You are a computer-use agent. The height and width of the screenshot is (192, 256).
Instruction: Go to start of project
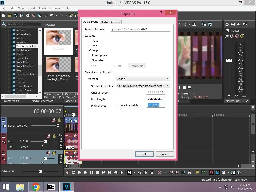pos(104,172)
